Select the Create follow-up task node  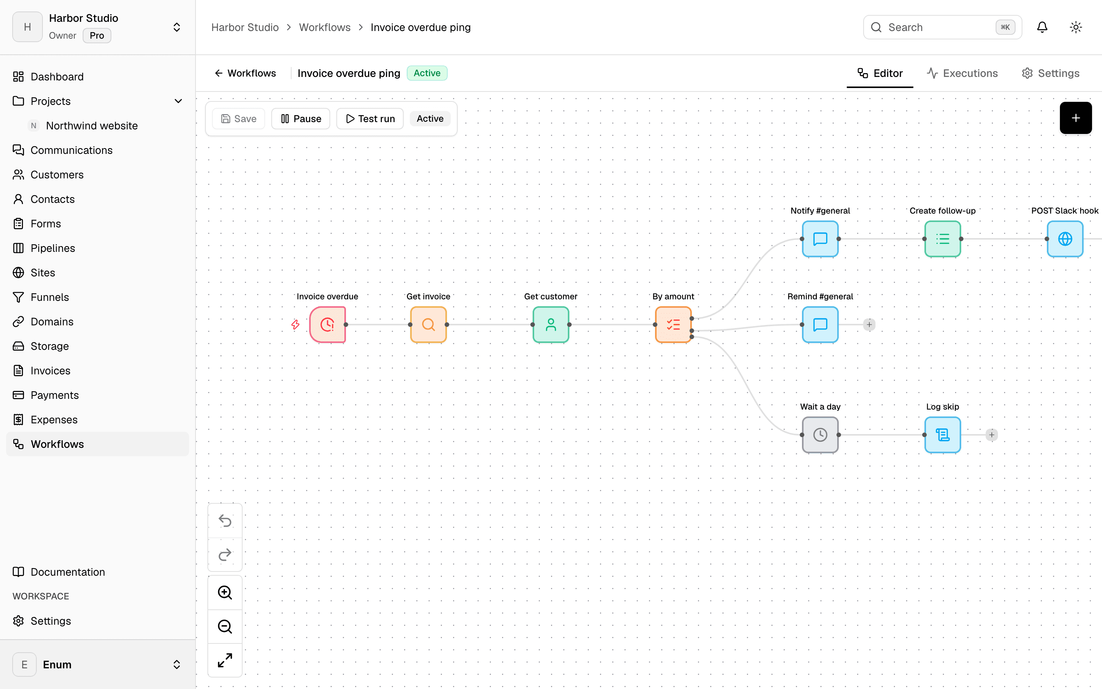click(x=942, y=239)
